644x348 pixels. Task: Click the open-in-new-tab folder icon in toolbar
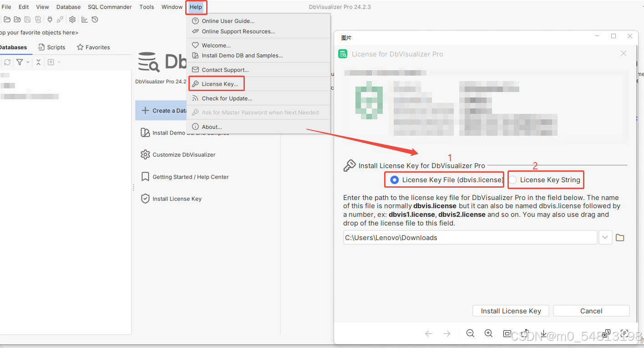click(17, 20)
